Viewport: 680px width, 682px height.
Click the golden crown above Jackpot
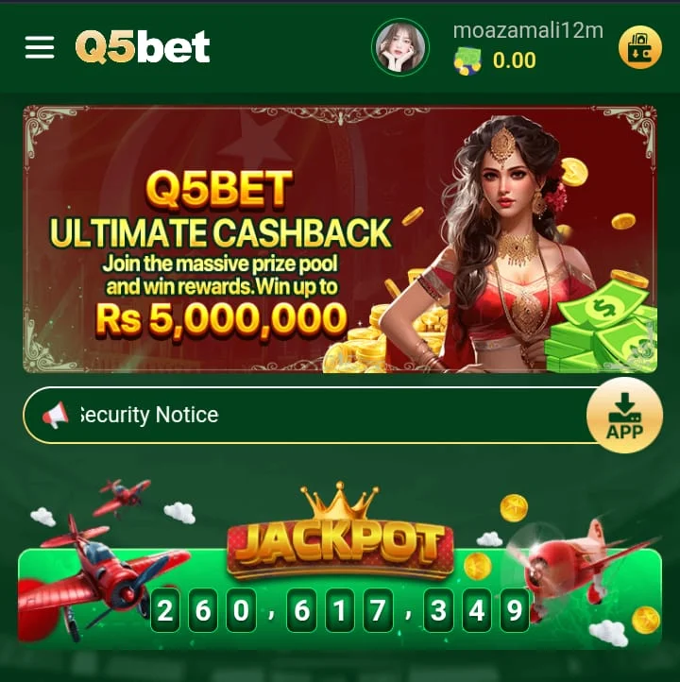click(x=340, y=502)
